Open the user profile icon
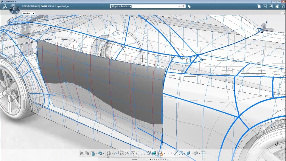This screenshot has width=286, height=161. (259, 6)
